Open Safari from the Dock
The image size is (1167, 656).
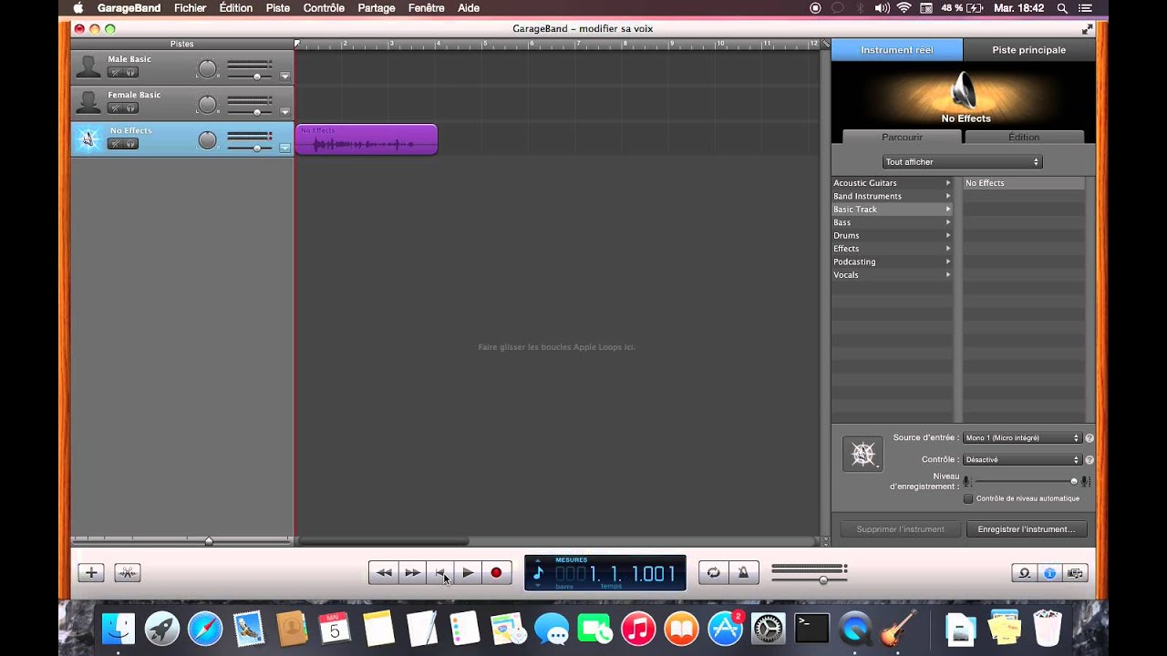click(x=205, y=629)
